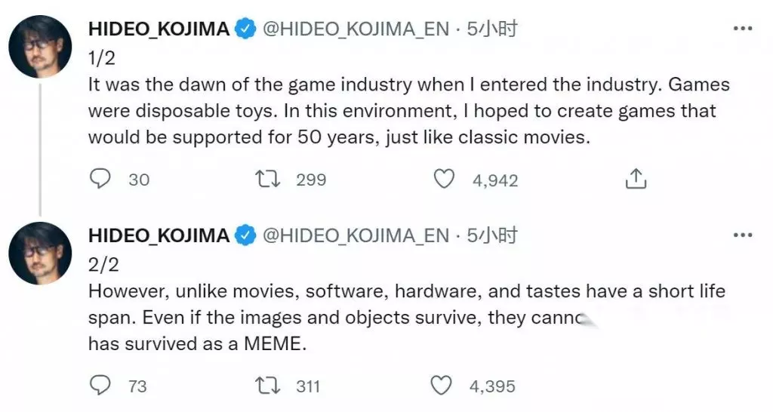
Task: Like the tweet with 4,395 likes
Action: tap(441, 386)
